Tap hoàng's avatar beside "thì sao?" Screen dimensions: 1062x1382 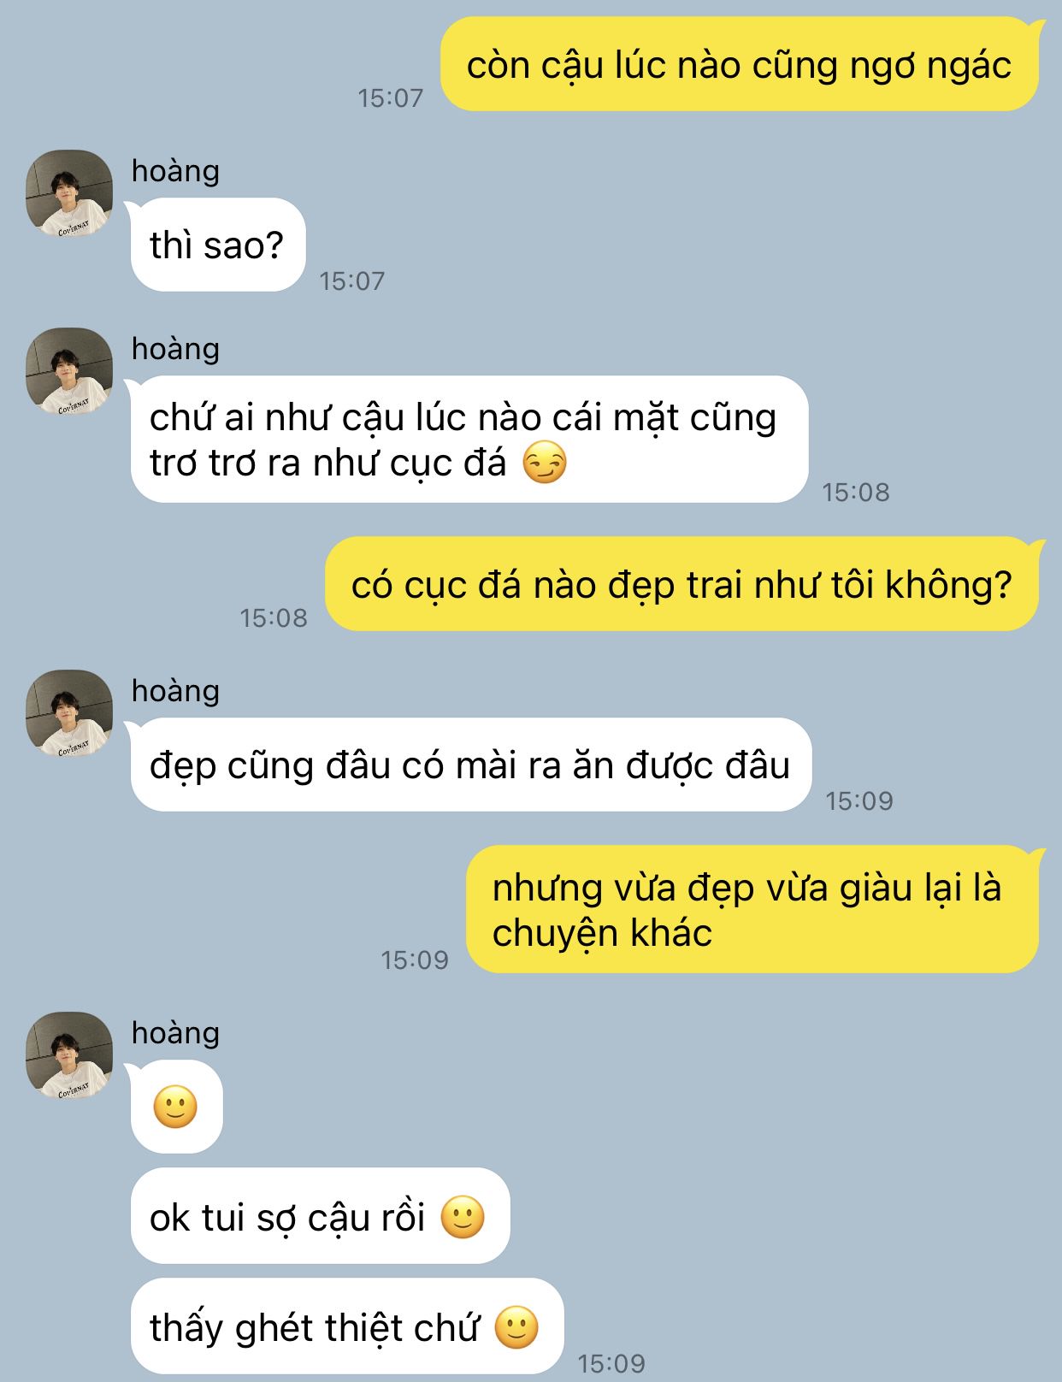69,193
